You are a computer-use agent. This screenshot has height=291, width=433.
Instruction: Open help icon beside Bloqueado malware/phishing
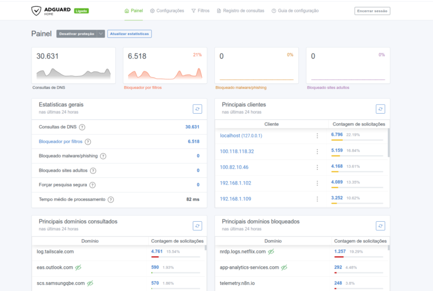click(103, 156)
